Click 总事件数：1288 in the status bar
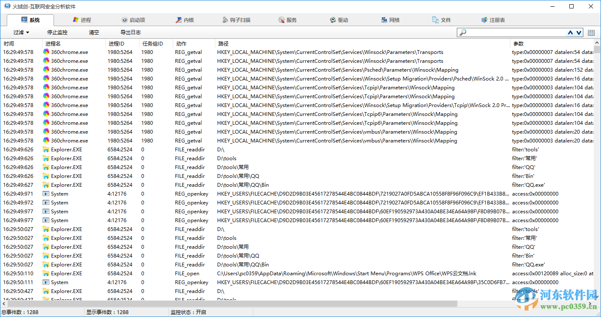The height and width of the screenshot is (317, 601). click(20, 312)
